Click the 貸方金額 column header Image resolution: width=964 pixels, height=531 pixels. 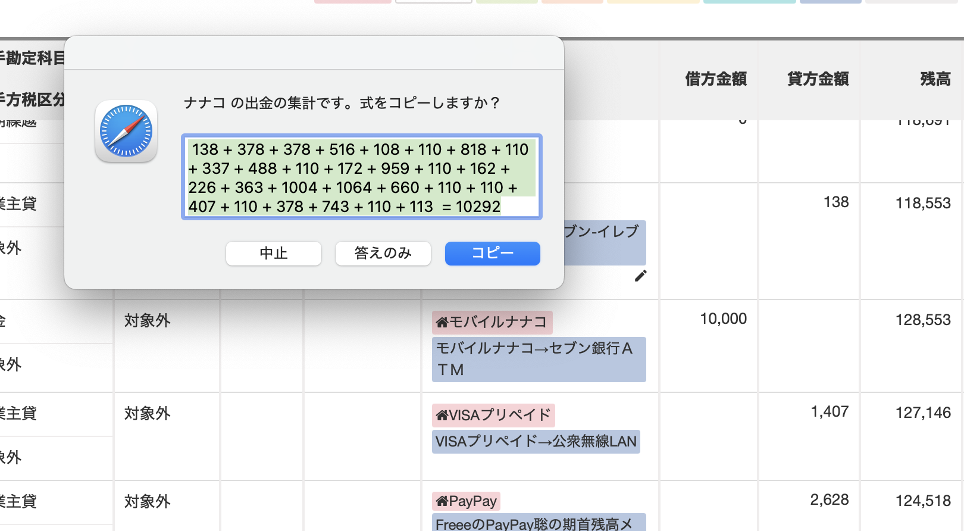click(818, 79)
